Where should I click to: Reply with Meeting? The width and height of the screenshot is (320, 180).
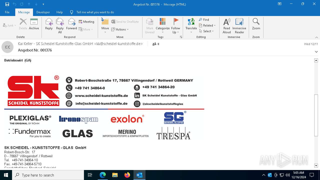(x=86, y=22)
